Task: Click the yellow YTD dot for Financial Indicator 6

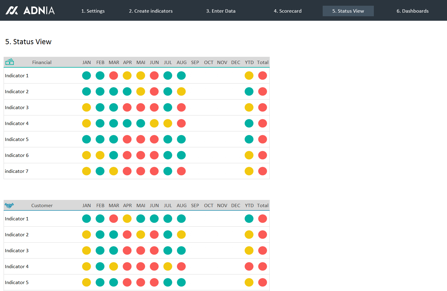Action: (249, 155)
